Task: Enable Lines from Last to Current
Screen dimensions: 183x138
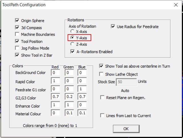Action: click(102, 116)
